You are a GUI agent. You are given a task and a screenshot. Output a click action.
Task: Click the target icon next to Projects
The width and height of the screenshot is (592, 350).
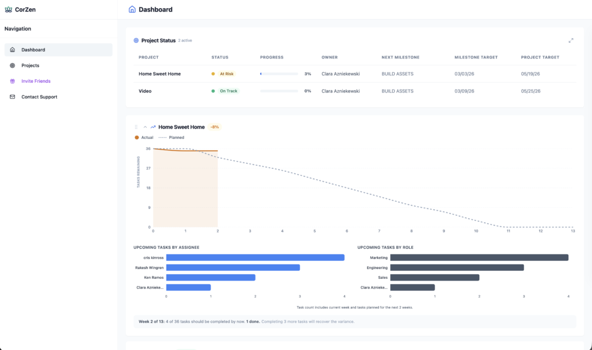coord(13,65)
